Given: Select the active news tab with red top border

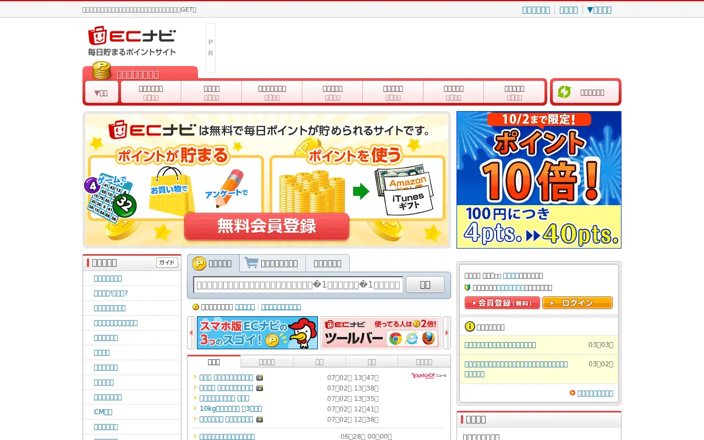Looking at the screenshot, I should point(214,362).
